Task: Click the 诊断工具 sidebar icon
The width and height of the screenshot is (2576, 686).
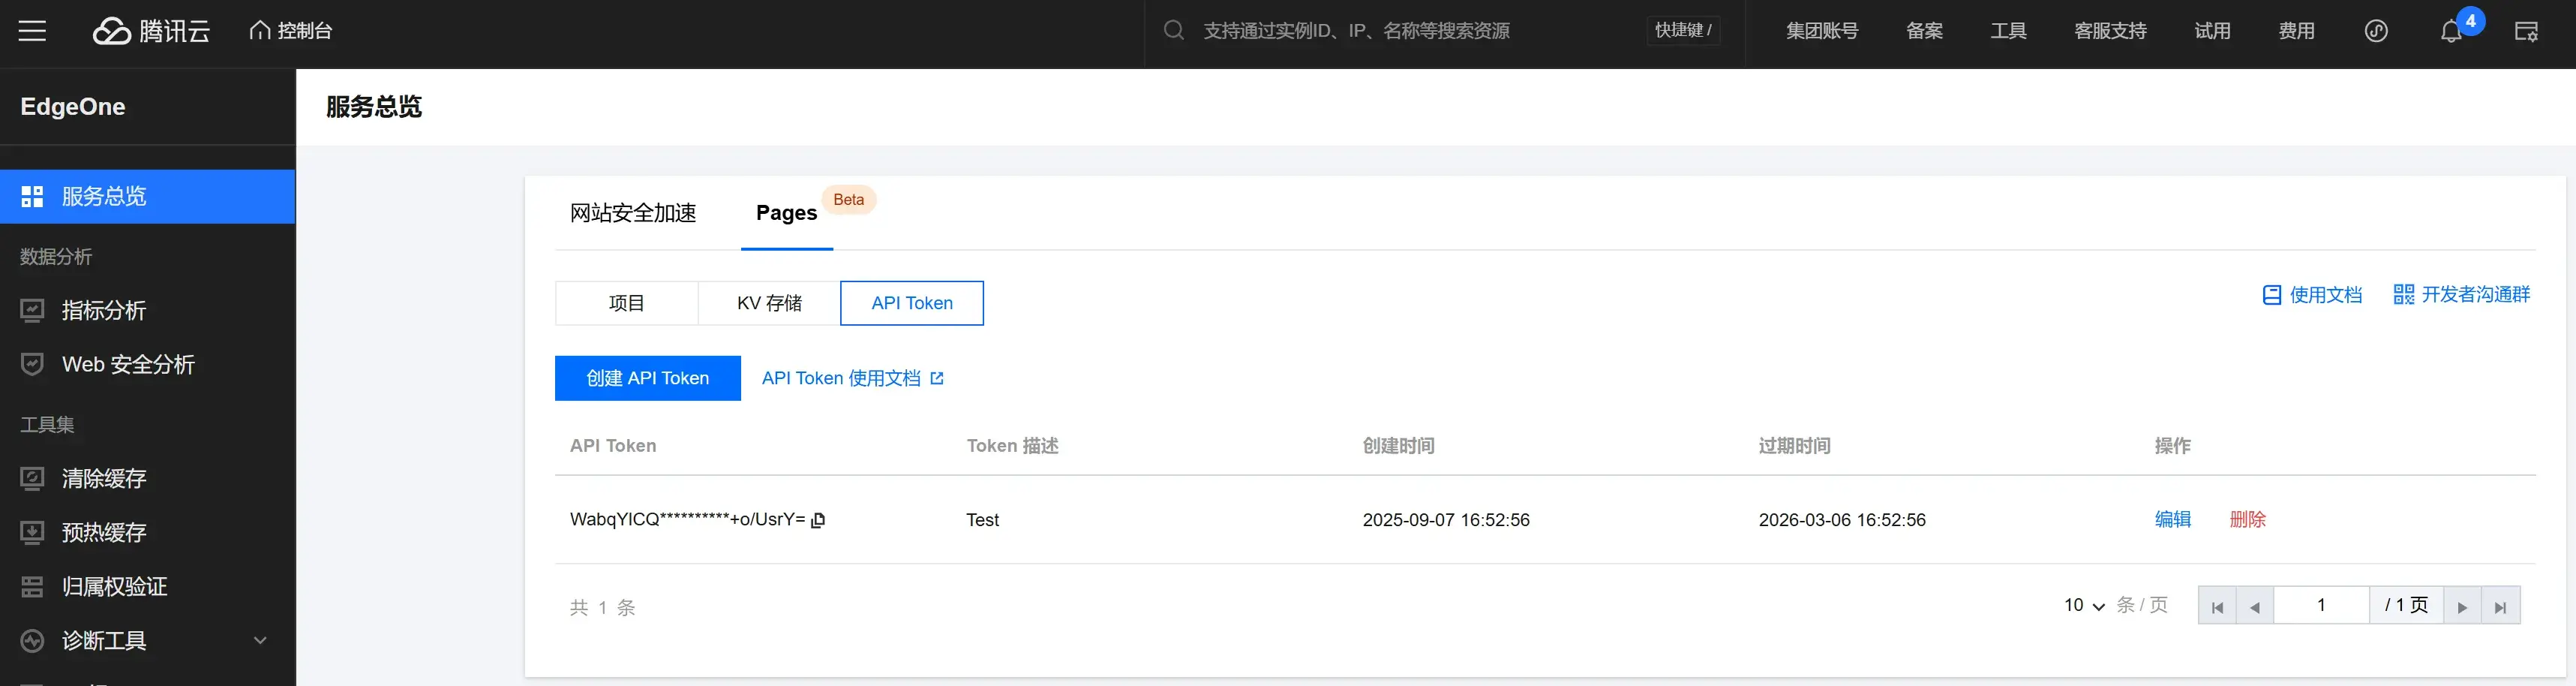Action: coord(32,640)
